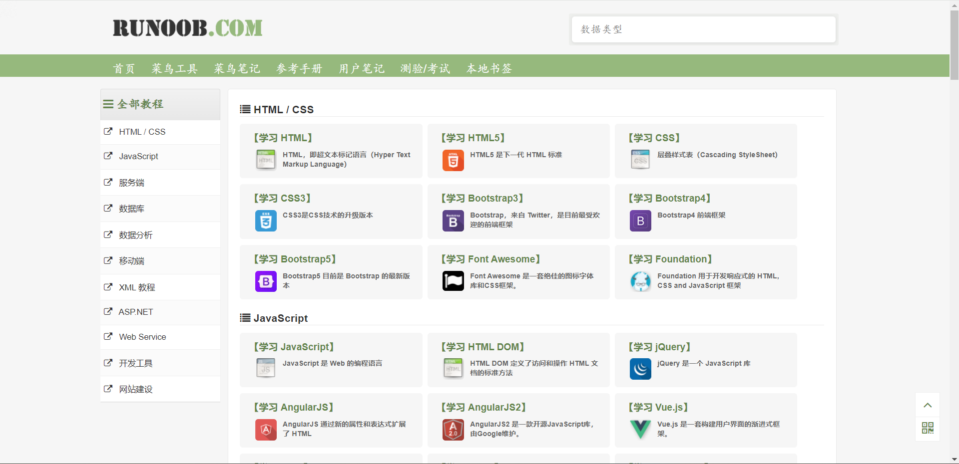Click the blue CSS3 shield icon
Screen dimensions: 959x464
pyautogui.click(x=266, y=221)
